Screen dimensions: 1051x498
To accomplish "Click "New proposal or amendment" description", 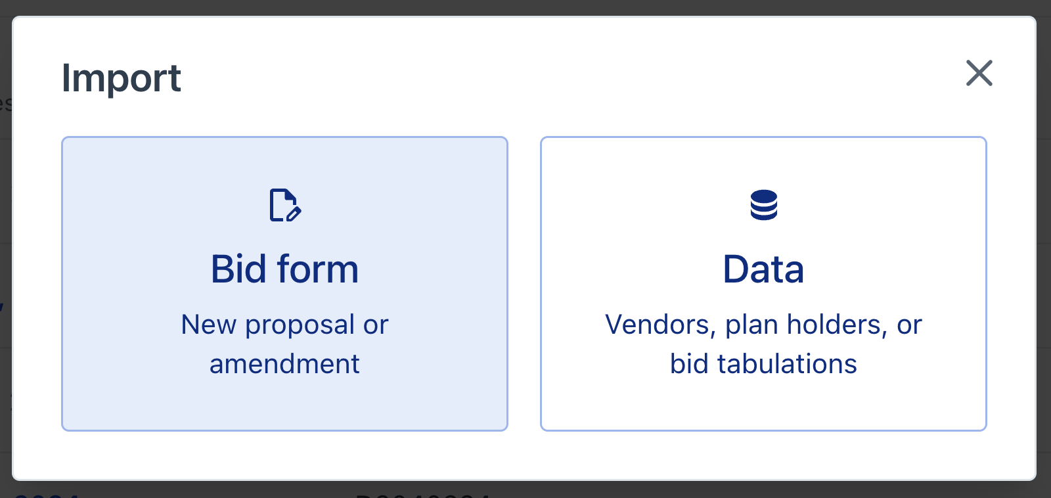I will coord(284,344).
